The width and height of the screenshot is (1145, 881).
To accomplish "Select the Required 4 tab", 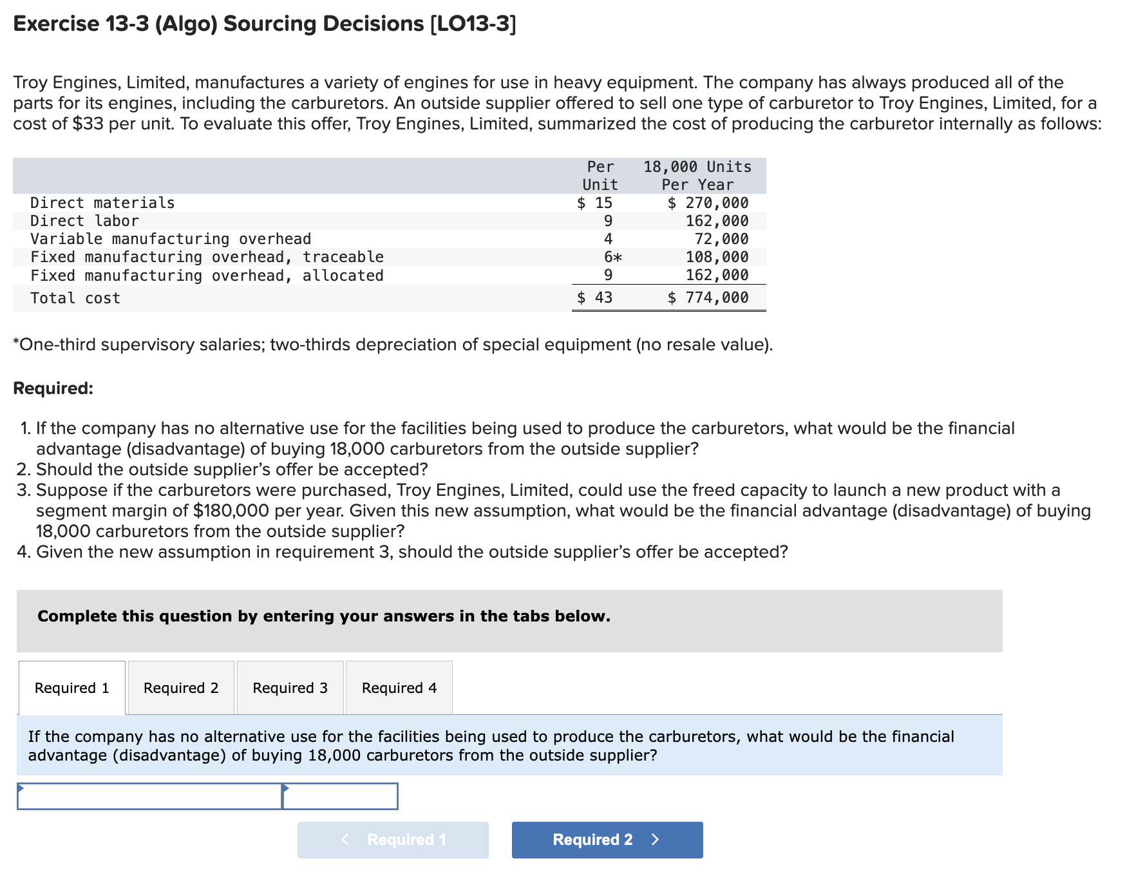I will 399,687.
